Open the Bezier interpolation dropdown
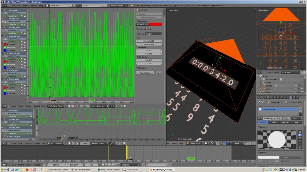 coord(154,34)
